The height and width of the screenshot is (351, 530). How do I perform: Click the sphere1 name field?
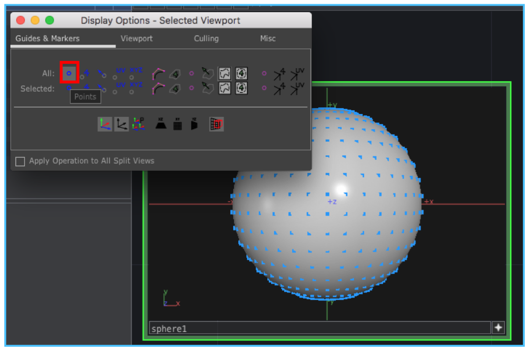[x=319, y=328]
